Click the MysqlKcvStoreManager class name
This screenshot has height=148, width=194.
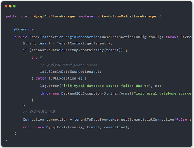click(x=55, y=16)
